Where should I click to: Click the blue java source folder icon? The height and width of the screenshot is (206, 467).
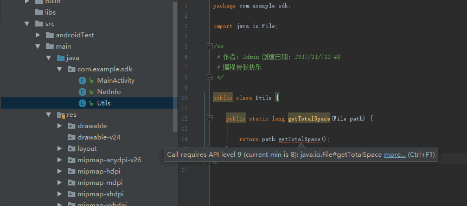pyautogui.click(x=61, y=58)
